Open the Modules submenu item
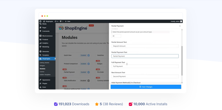Screen dimensions: 222x110 [42, 69]
